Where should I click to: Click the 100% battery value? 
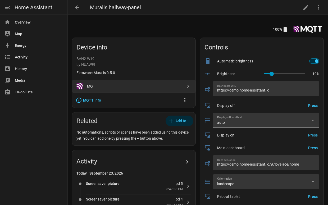[x=277, y=29]
